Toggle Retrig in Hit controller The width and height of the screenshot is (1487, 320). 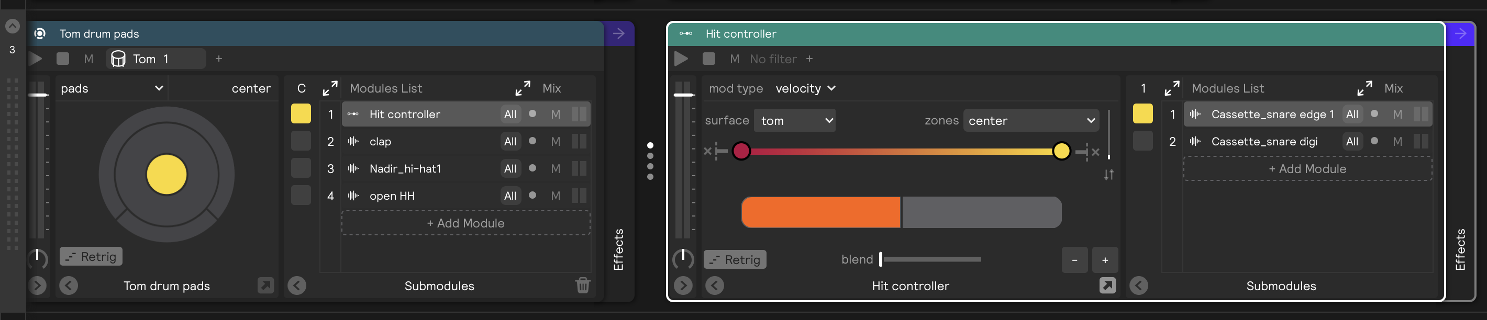735,259
